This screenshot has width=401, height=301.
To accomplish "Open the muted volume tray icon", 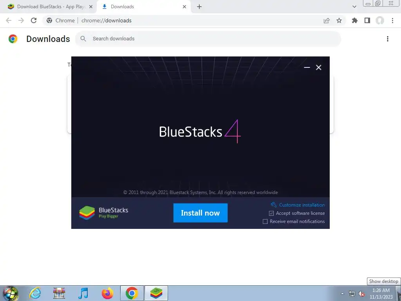I will 361,294.
